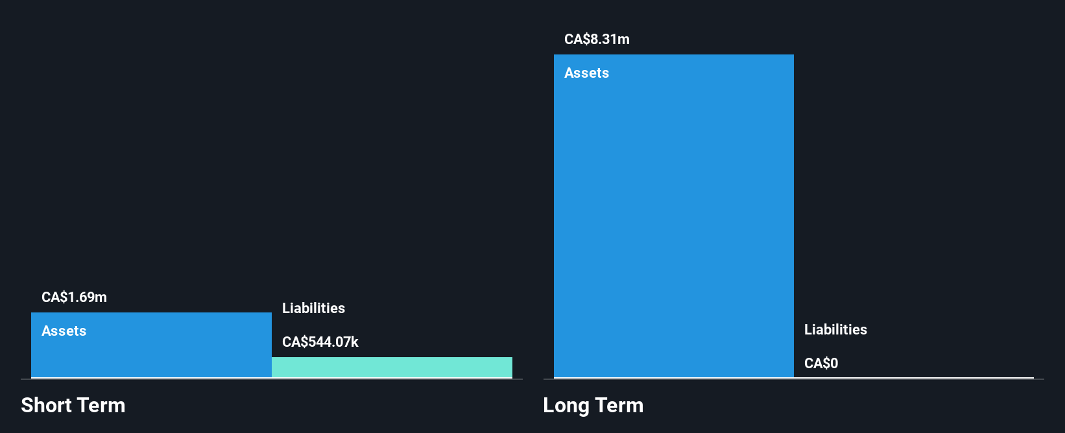Image resolution: width=1065 pixels, height=433 pixels.
Task: Click gray axis line left of Long Term bars
Action: click(x=548, y=379)
